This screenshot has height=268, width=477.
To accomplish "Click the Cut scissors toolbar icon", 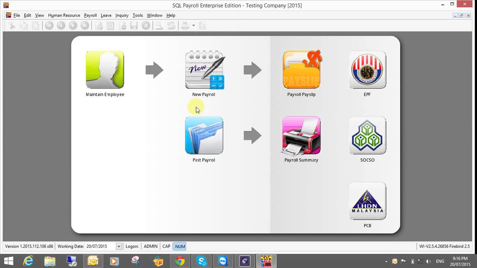I will 12,25.
